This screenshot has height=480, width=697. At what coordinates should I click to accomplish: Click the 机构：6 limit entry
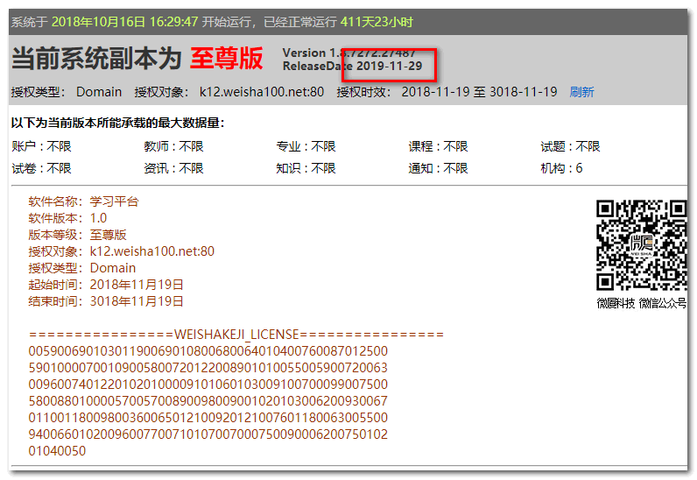click(x=561, y=168)
